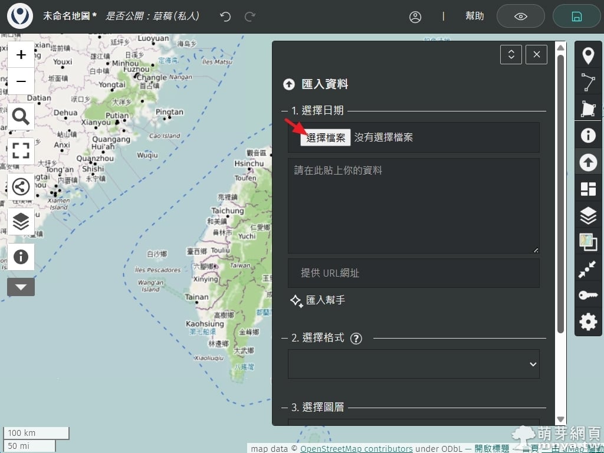This screenshot has width=604, height=453.
Task: Toggle preview mode with eye button
Action: pos(520,17)
